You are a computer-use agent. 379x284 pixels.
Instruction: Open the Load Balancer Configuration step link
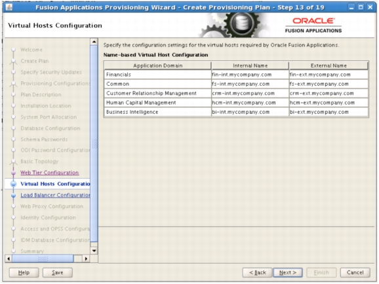point(55,195)
